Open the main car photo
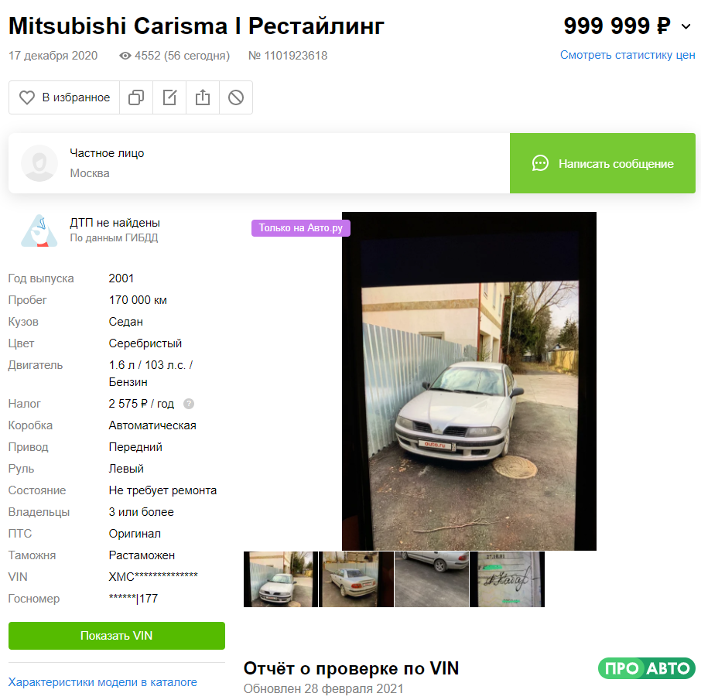 click(469, 381)
